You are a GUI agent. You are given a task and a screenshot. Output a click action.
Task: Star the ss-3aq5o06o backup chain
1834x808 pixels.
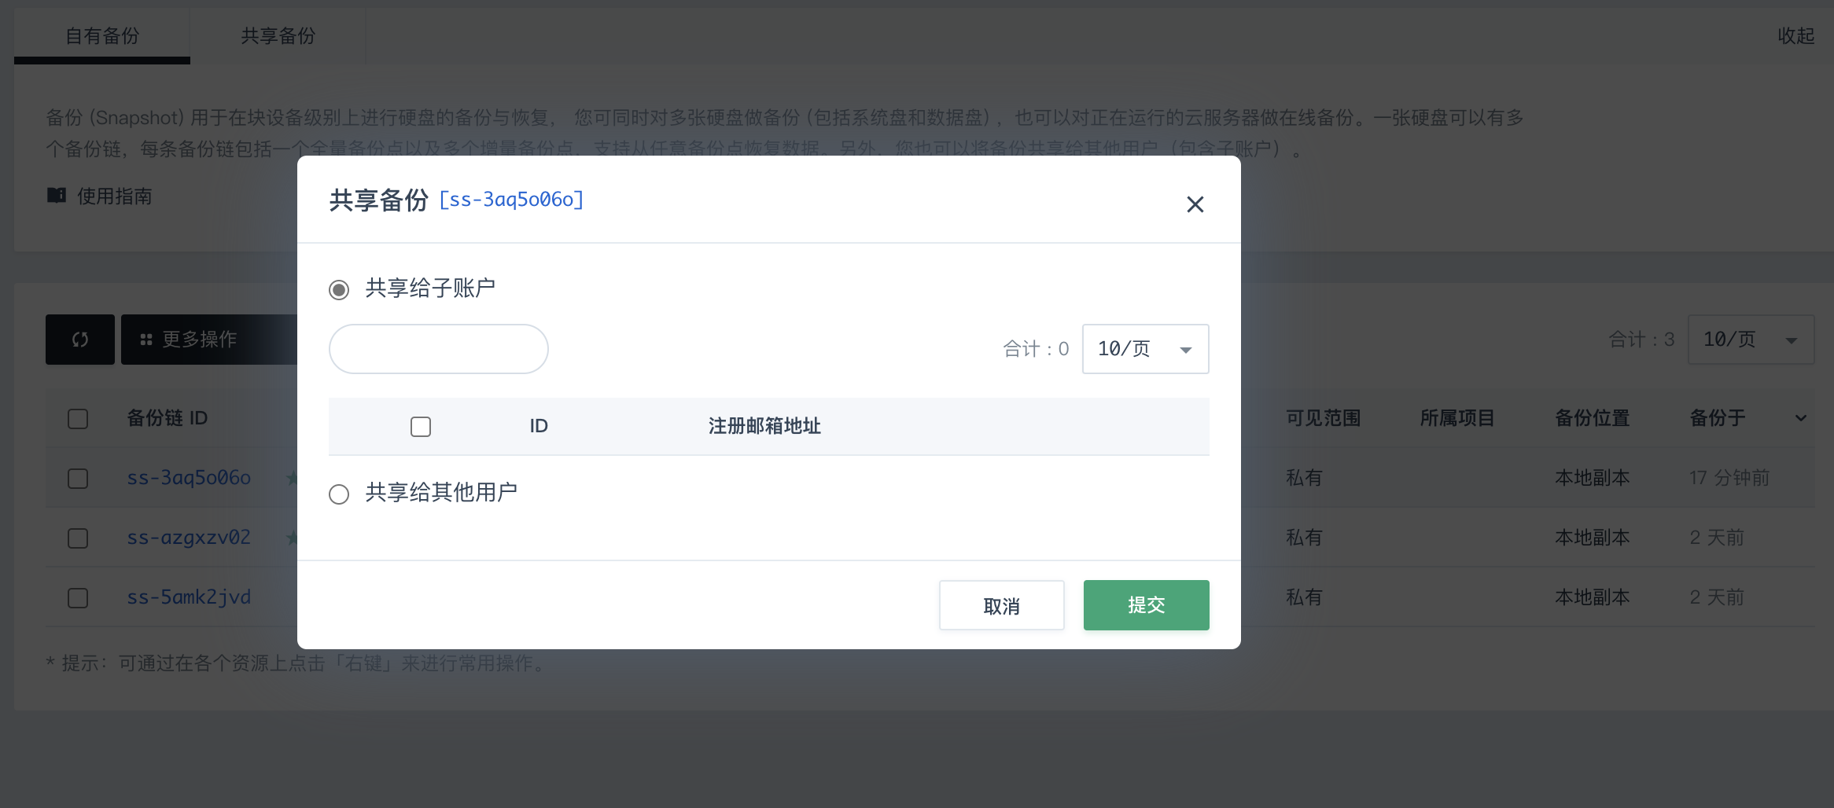coord(291,477)
